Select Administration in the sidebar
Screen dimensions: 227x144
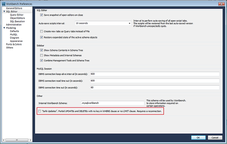(14, 25)
